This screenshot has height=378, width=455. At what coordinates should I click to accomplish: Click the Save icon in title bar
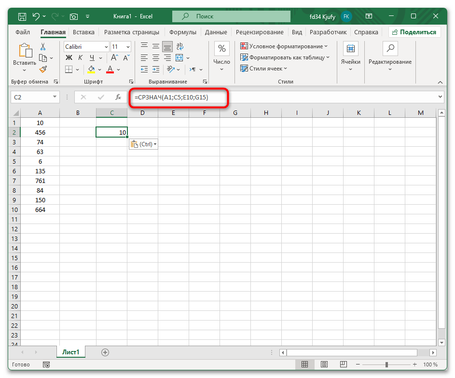point(22,16)
